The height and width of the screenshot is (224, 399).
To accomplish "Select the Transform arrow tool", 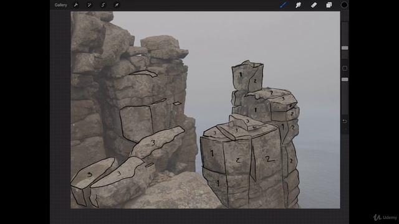I will [x=117, y=5].
